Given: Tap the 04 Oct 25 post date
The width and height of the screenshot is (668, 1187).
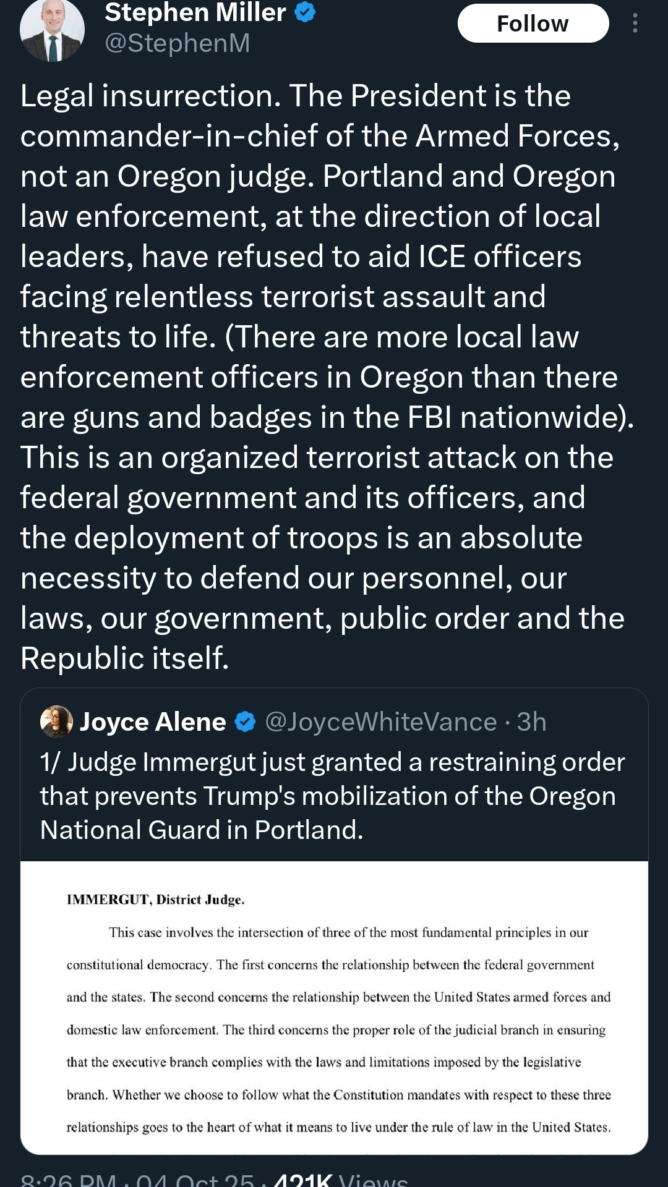Looking at the screenshot, I should click(x=195, y=1180).
